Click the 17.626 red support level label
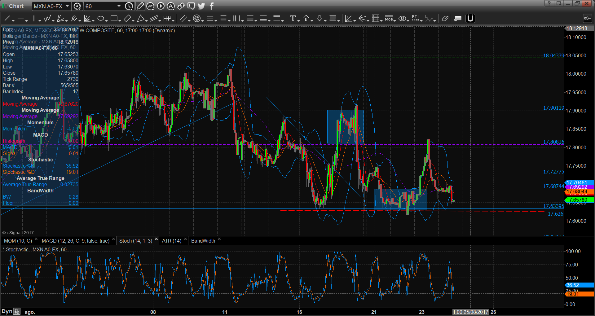The height and width of the screenshot is (316, 595). click(x=556, y=214)
